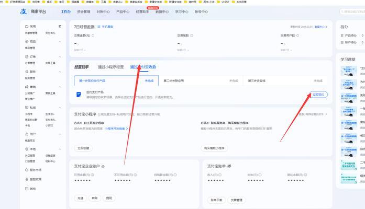Click the 充值 button

pyautogui.click(x=81, y=198)
